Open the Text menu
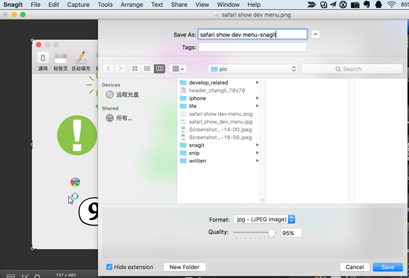This screenshot has width=409, height=278. click(x=157, y=5)
